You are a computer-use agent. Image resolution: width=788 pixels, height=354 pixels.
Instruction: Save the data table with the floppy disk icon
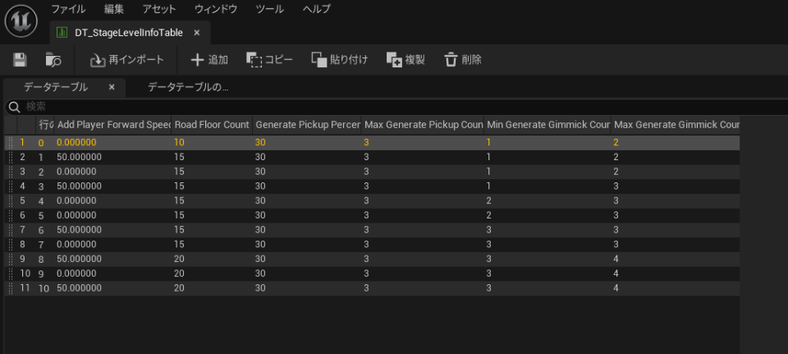click(x=21, y=60)
